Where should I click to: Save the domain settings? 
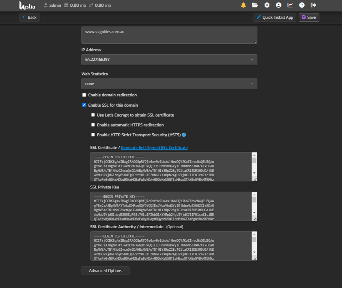coord(309,17)
